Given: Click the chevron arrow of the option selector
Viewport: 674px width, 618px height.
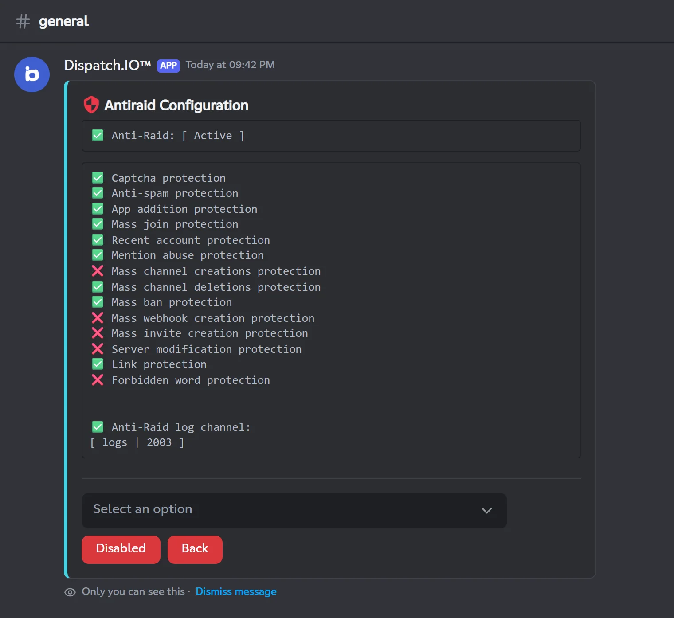Looking at the screenshot, I should (487, 511).
